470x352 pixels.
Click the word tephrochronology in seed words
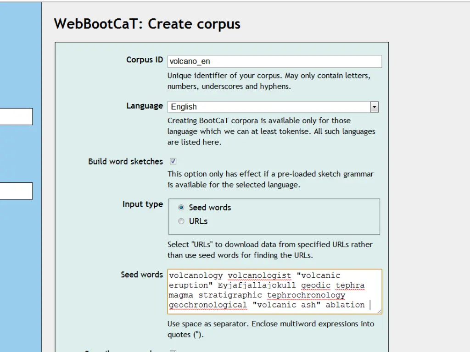coord(306,295)
